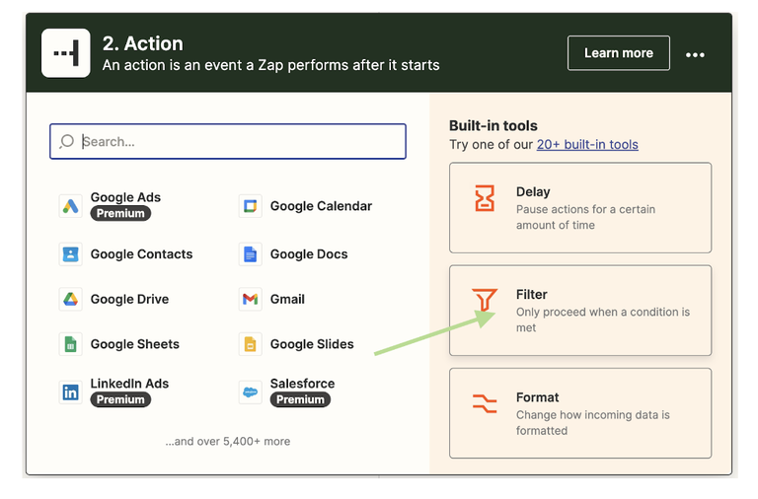Click the Google Ads label
Screen dimensions: 758x499
point(125,197)
